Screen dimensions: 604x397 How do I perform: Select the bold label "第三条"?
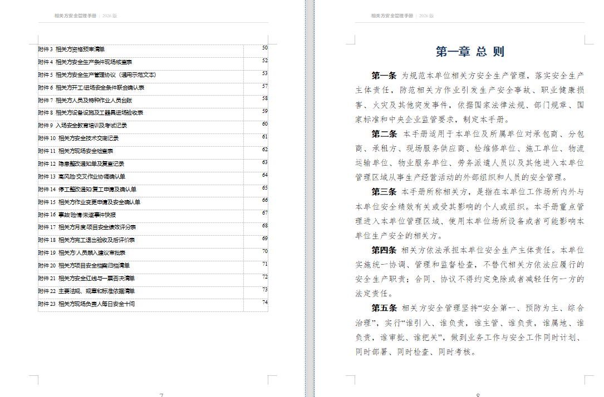[384, 192]
